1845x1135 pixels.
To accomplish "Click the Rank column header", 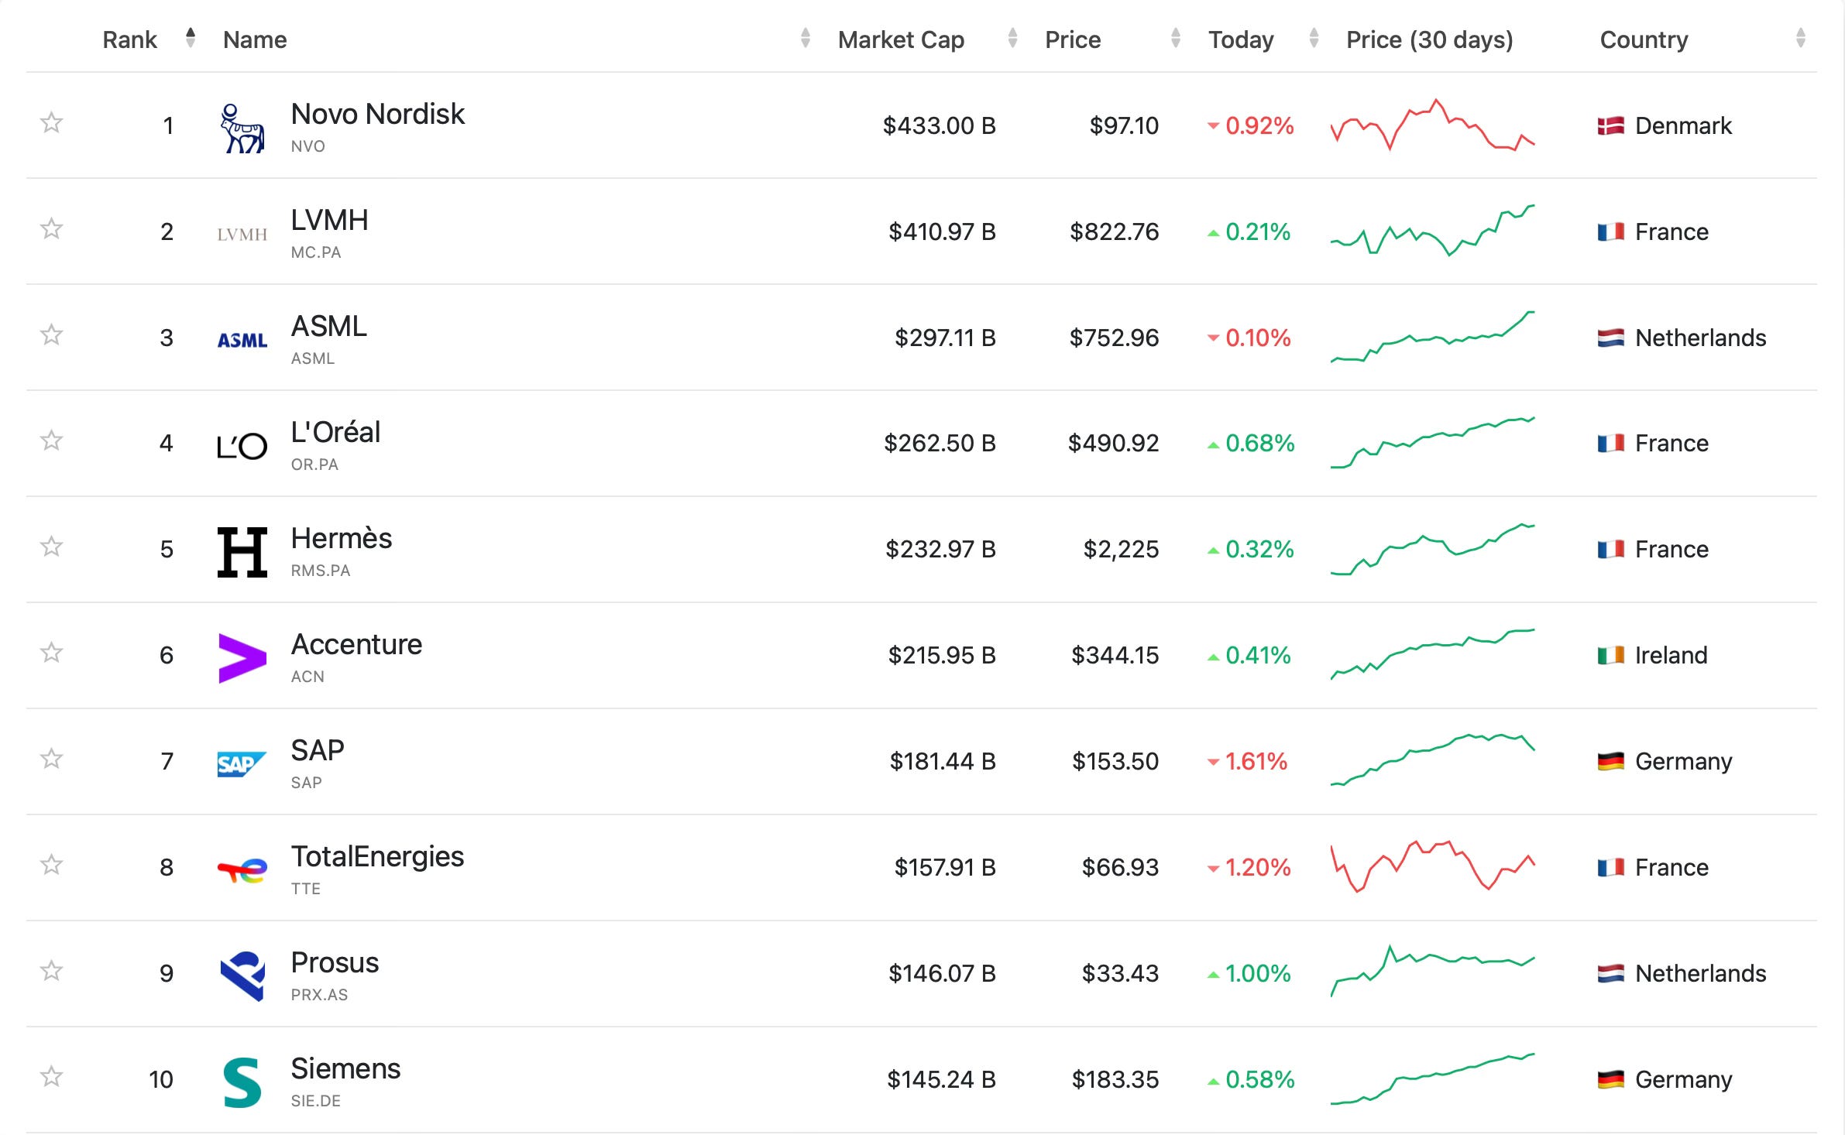I will pyautogui.click(x=129, y=39).
